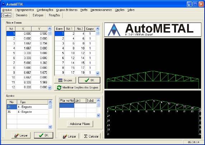Viewport: 205px width, 145px height.
Task: Click the AutoMETAL logo banner
Action: [x=153, y=30]
